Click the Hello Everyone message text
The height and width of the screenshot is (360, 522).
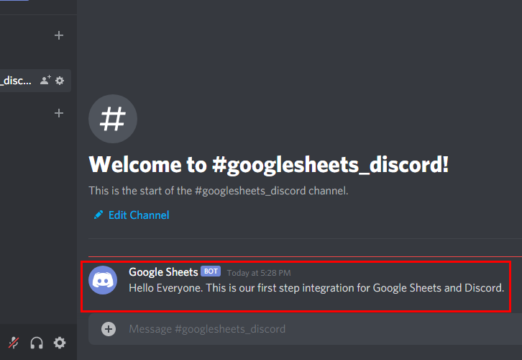point(316,288)
